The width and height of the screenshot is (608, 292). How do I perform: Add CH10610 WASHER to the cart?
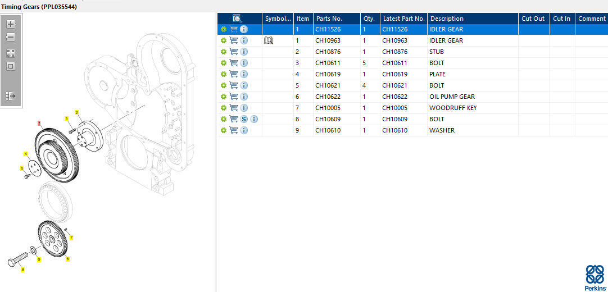coord(234,130)
